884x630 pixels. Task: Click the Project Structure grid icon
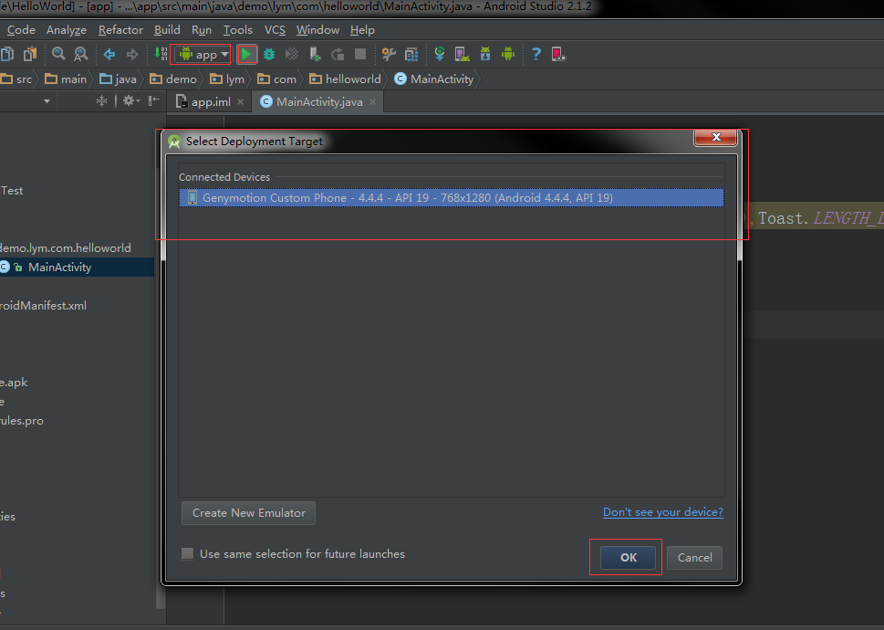click(x=411, y=54)
